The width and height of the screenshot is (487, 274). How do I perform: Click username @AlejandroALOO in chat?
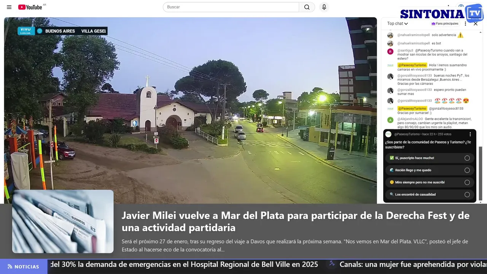point(410,119)
